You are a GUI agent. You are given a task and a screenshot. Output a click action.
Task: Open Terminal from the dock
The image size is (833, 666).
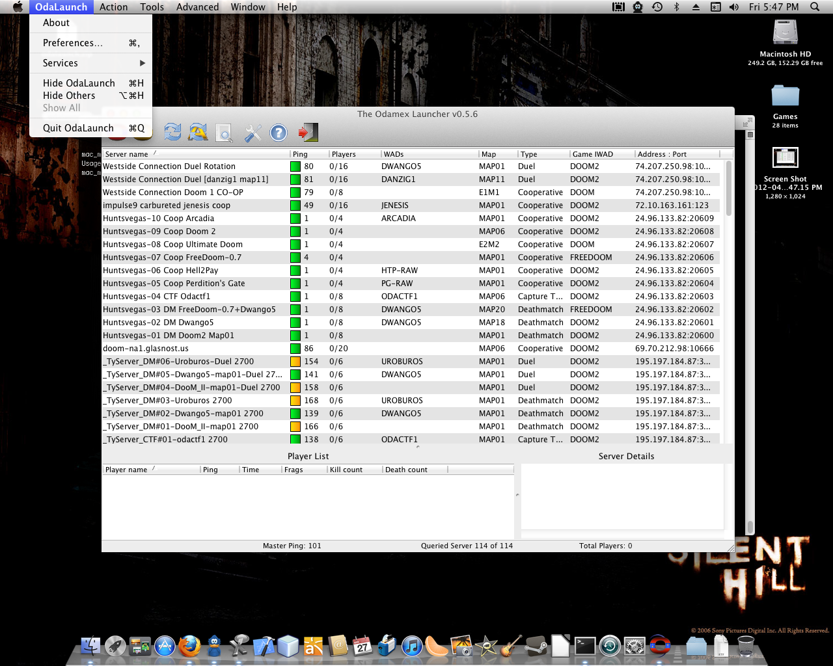585,646
